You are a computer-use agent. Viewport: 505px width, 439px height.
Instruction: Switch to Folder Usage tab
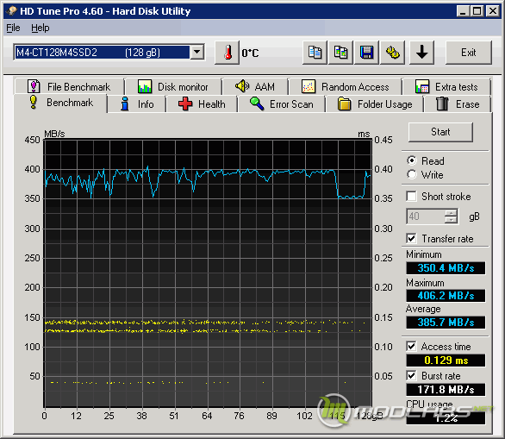[375, 104]
